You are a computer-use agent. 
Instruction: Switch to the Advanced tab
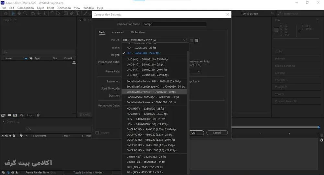118,32
